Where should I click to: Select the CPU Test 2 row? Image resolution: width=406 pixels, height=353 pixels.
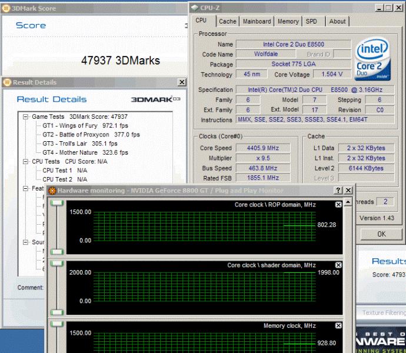(x=65, y=179)
